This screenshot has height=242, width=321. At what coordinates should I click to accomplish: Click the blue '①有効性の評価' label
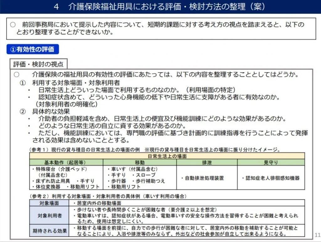[33, 49]
